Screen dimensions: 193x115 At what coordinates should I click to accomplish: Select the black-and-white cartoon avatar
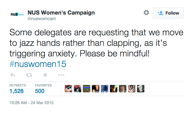(141, 89)
